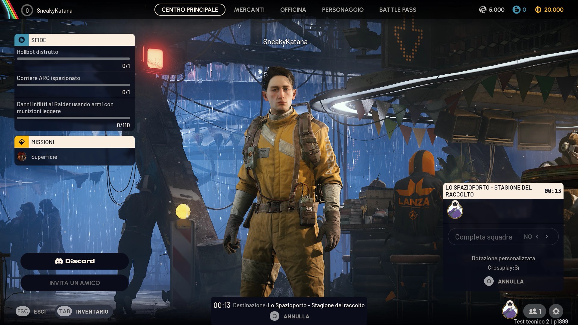Click the gold coin currency icon
This screenshot has height=325, width=578.
click(x=538, y=10)
